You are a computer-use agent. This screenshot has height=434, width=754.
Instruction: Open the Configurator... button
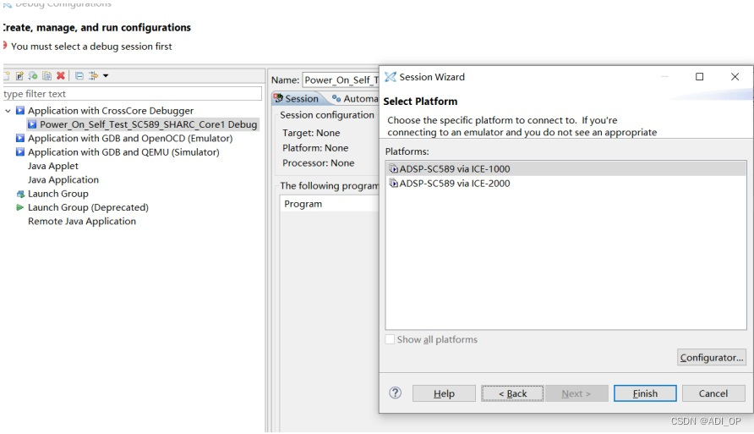711,358
